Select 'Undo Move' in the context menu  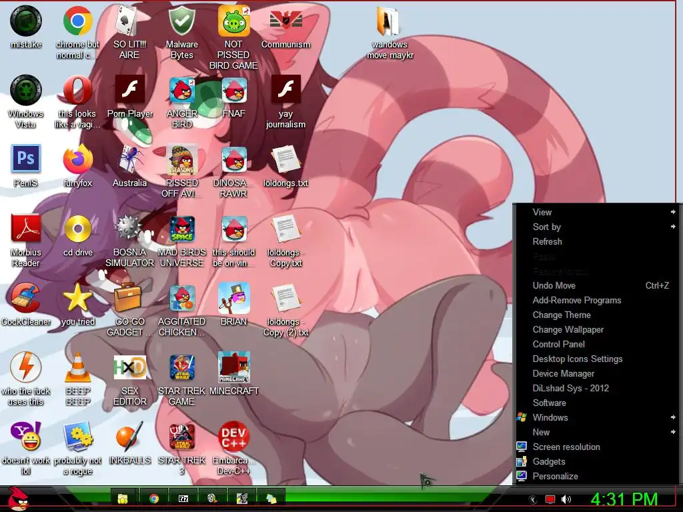(x=596, y=285)
